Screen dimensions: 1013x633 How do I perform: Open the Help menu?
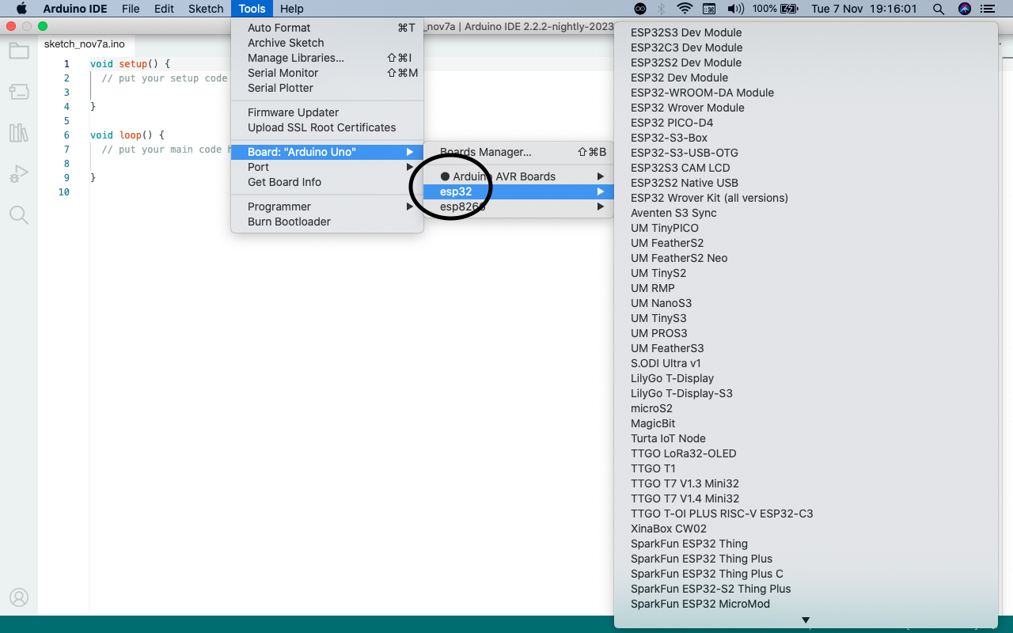pyautogui.click(x=292, y=9)
